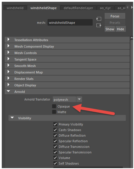Expand the Smooth Mesh section
Image resolution: width=134 pixels, height=169 pixels.
coord(67,66)
